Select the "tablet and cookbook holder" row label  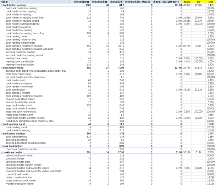point(21,180)
